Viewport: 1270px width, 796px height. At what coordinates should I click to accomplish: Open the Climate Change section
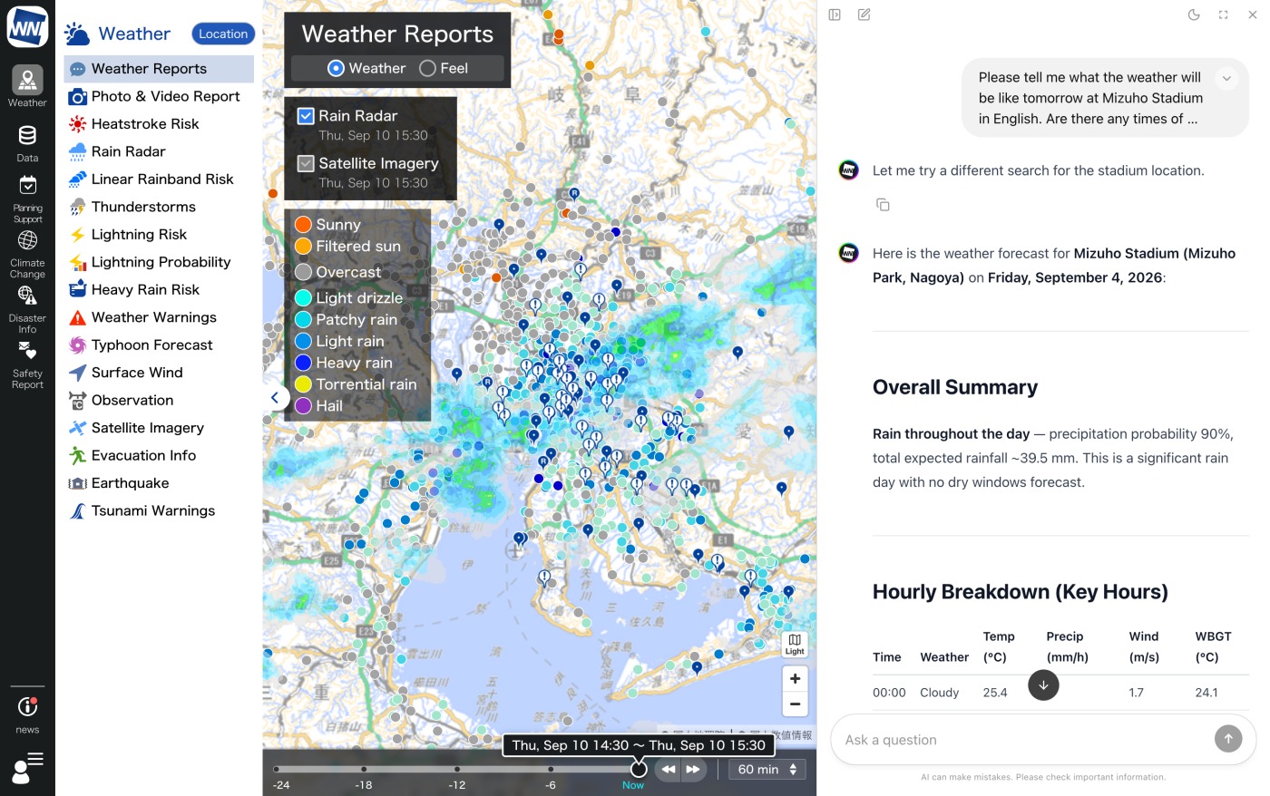coord(27,255)
